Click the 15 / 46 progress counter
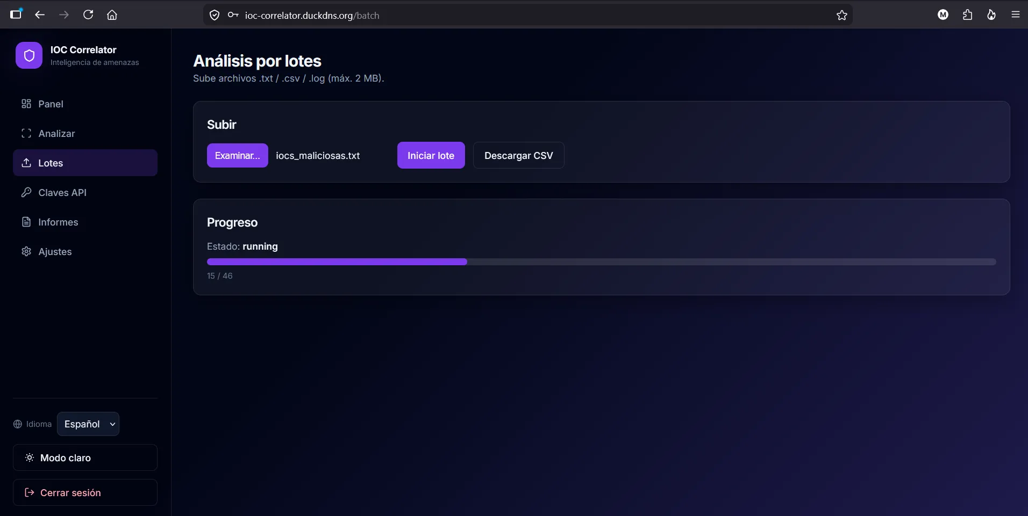 [219, 275]
